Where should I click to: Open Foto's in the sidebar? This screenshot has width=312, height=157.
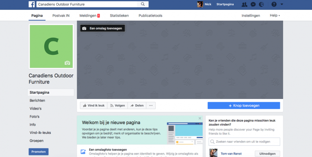coord(35,117)
